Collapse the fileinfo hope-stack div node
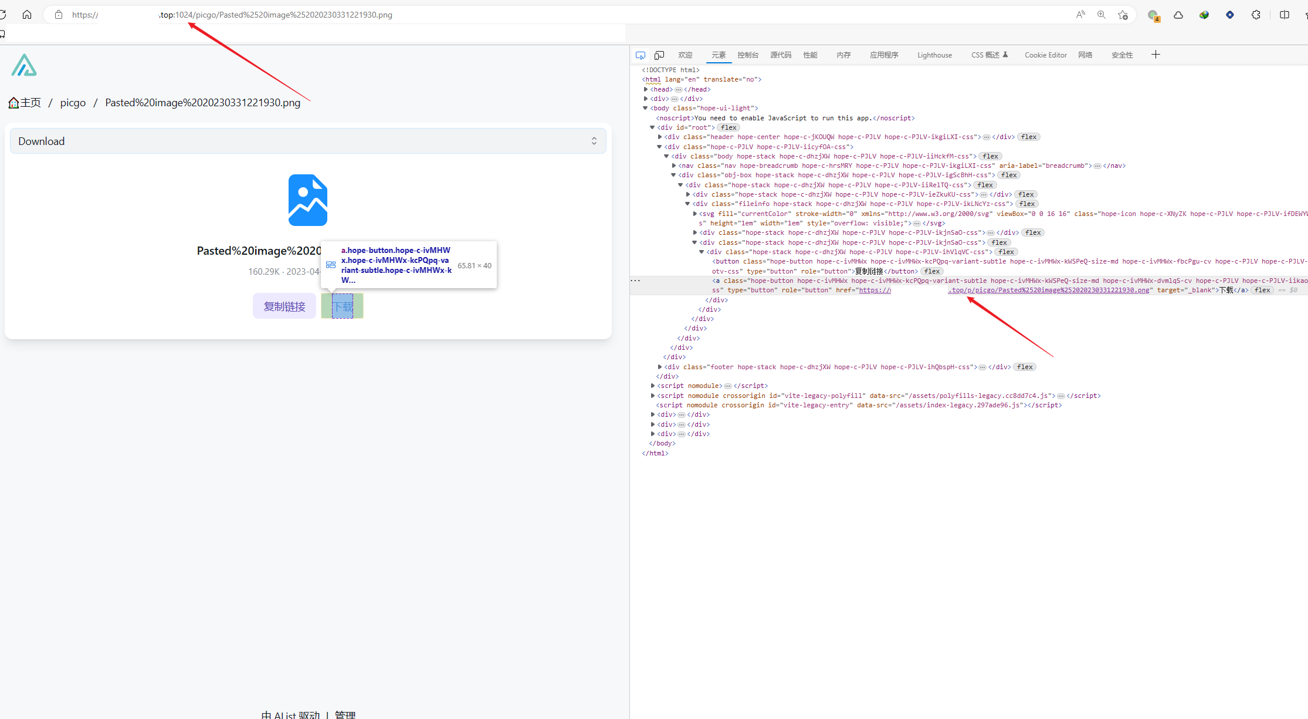This screenshot has height=719, width=1308. (x=687, y=204)
